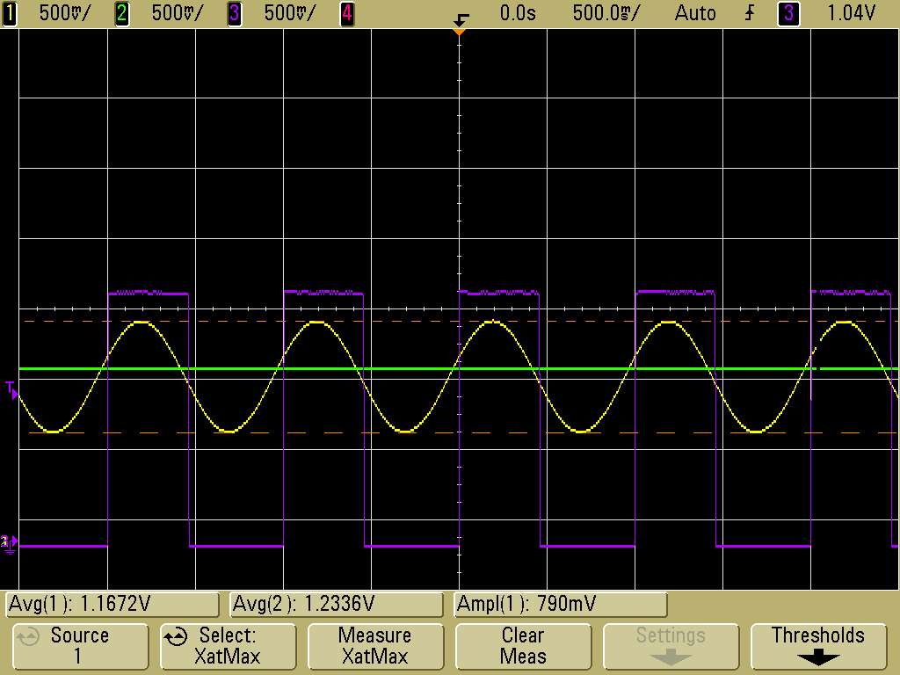The height and width of the screenshot is (675, 900).
Task: Click the pink channel 4 indicator
Action: pos(347,13)
